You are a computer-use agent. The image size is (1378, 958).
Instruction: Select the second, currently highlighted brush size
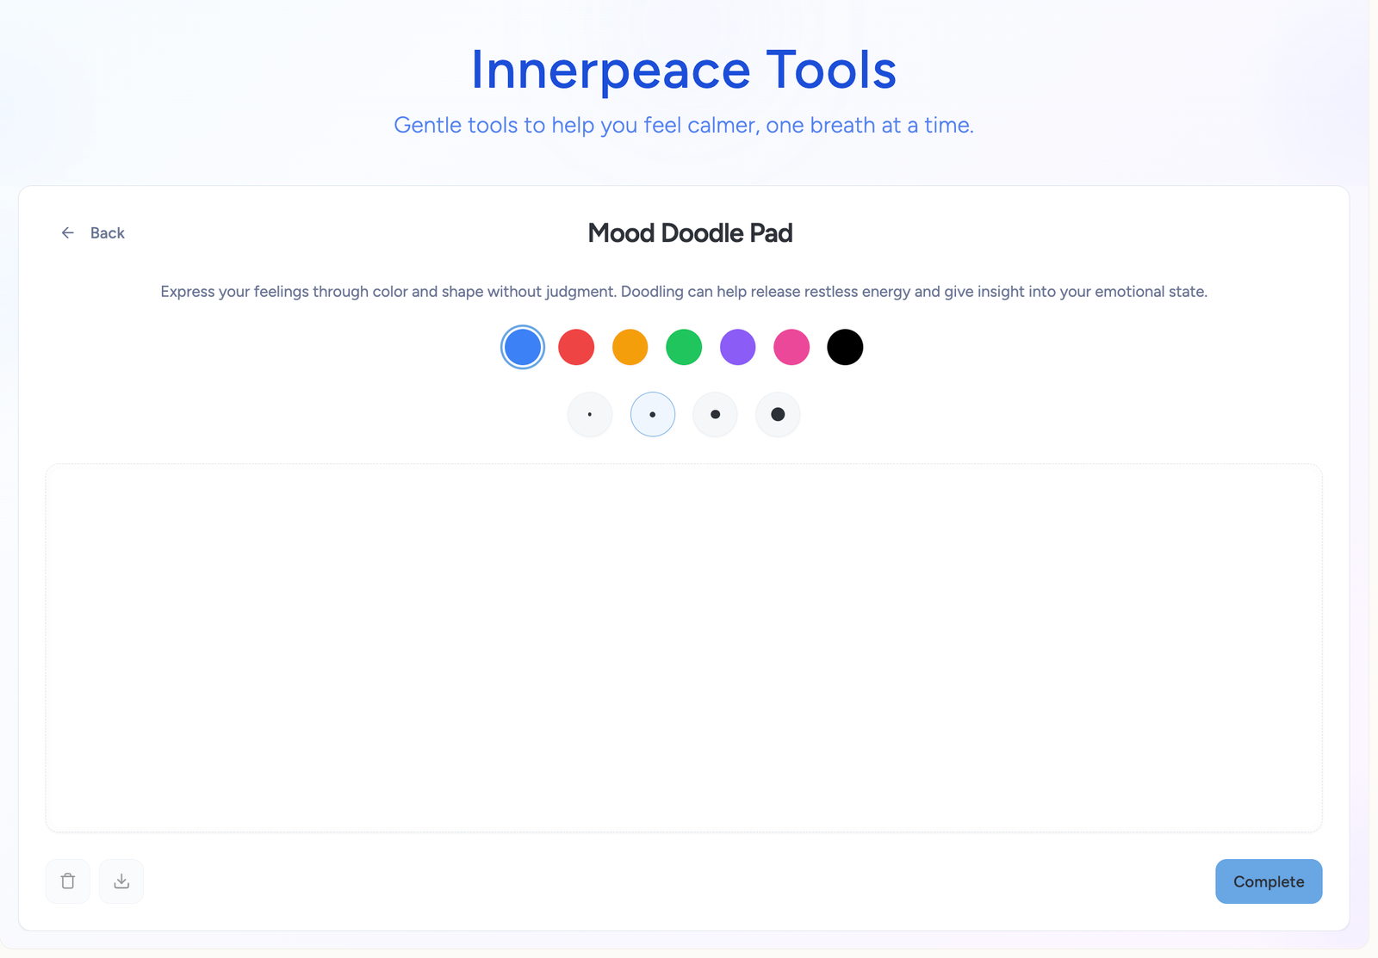653,414
